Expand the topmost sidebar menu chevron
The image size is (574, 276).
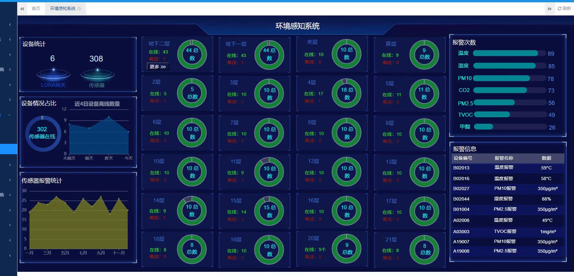coord(10,25)
